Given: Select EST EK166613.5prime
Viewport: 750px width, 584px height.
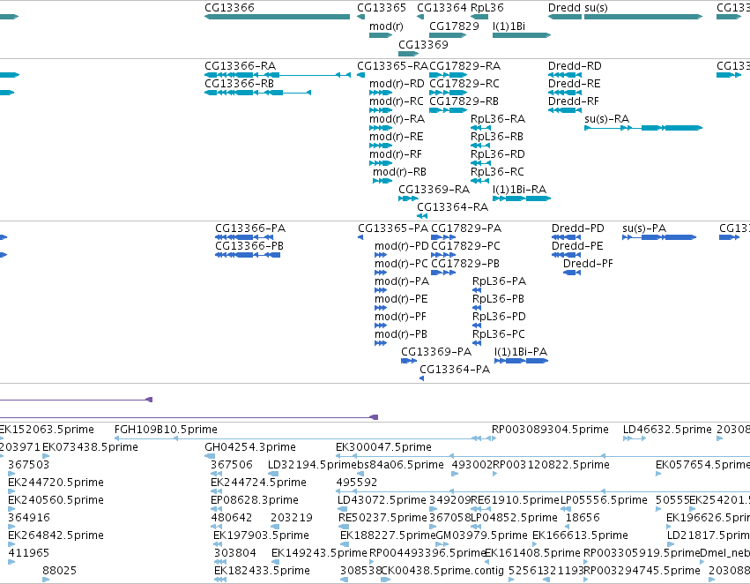Looking at the screenshot, I should (580, 535).
